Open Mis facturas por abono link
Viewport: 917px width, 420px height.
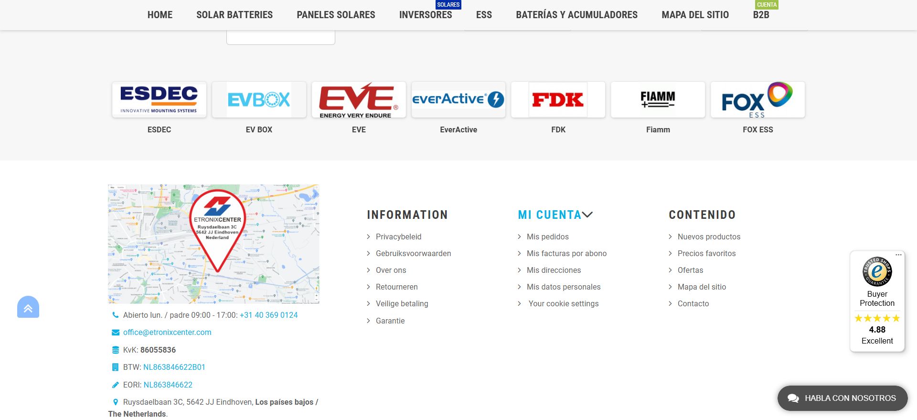pyautogui.click(x=566, y=254)
